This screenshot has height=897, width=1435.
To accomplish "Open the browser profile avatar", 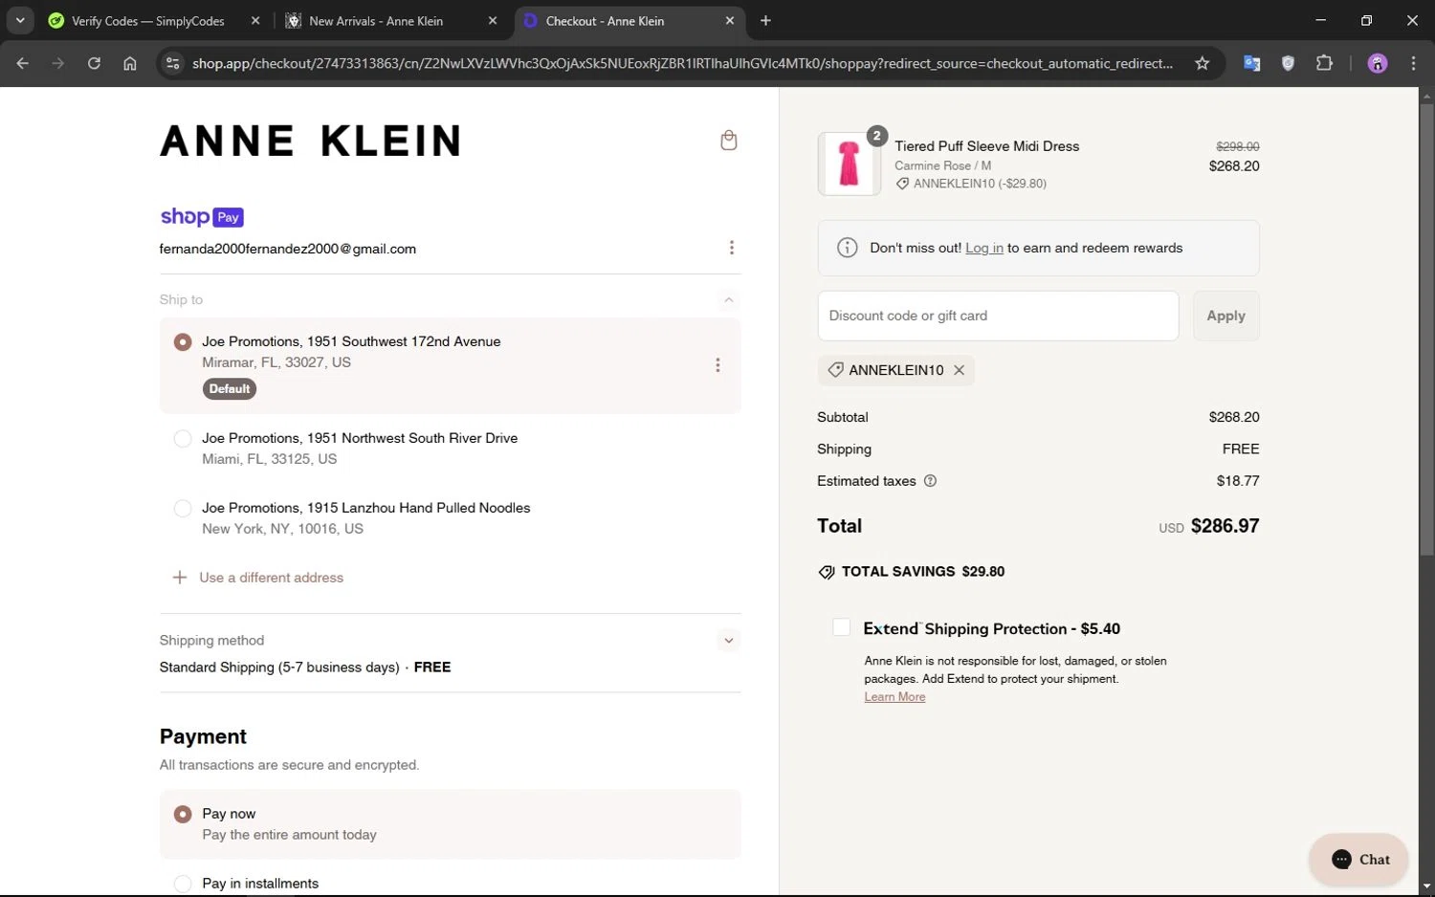I will tap(1378, 63).
